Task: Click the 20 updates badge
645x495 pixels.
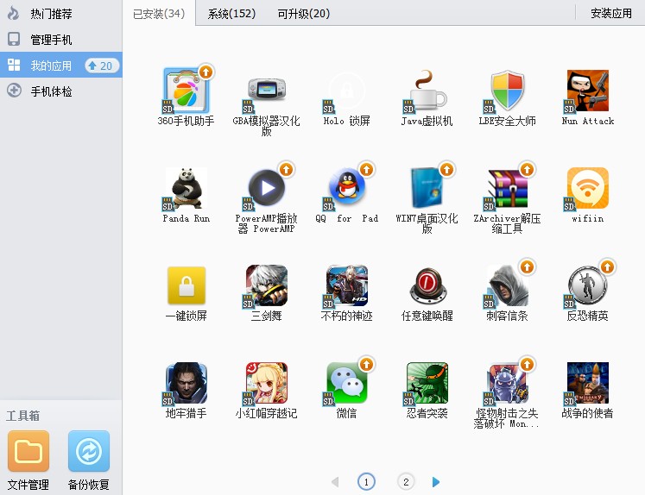Action: tap(102, 66)
